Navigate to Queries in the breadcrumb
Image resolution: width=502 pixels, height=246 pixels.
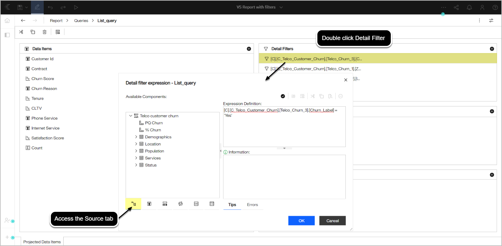point(81,20)
